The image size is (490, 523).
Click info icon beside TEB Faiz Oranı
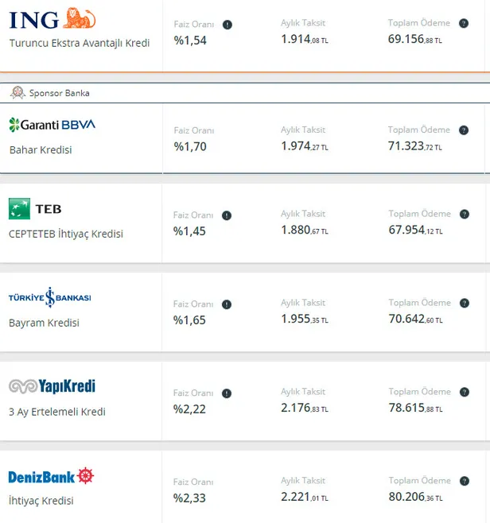[x=227, y=215]
